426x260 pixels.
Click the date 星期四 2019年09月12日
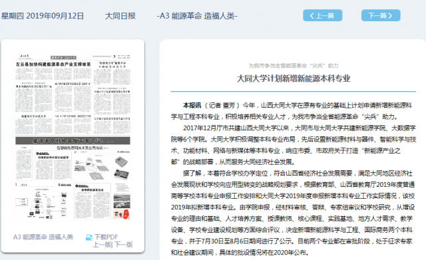pos(43,16)
